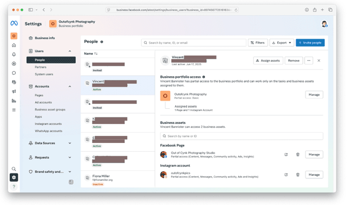The image size is (348, 205).
Task: Manage outofcynkpics Instagram account access
Action: 314,175
